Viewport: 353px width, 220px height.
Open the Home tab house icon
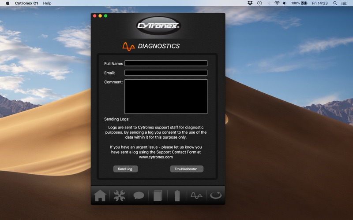pos(100,195)
